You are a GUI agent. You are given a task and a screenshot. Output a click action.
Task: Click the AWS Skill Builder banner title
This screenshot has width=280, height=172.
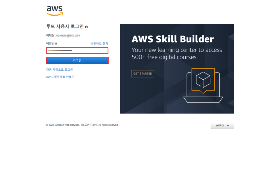coord(173,39)
